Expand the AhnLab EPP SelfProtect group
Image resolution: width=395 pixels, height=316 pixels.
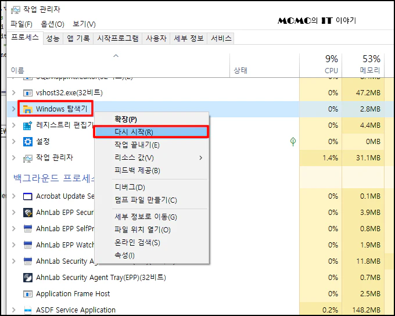[x=14, y=228]
